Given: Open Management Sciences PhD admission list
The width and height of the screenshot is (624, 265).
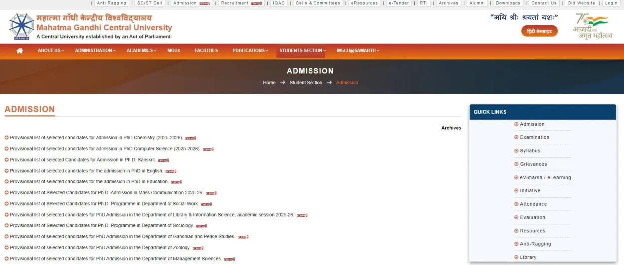Looking at the screenshot, I should (x=116, y=259).
